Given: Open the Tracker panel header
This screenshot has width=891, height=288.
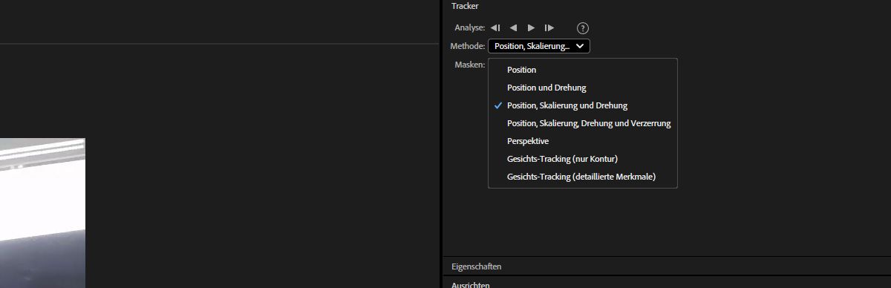Looking at the screenshot, I should [x=465, y=6].
